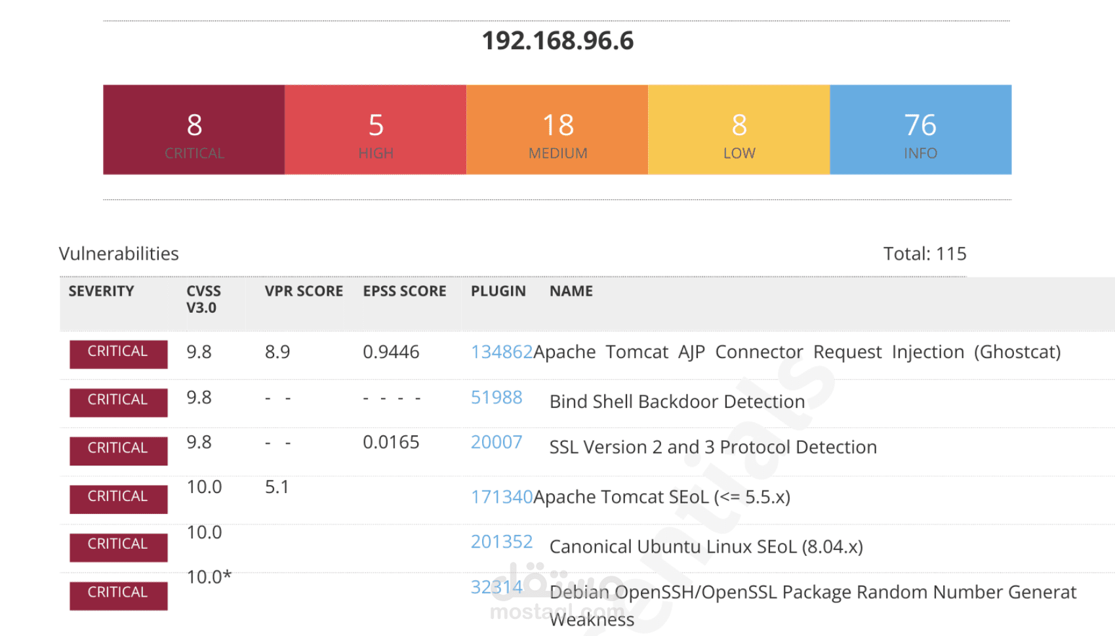Select the 18 Medium severity block

point(557,129)
